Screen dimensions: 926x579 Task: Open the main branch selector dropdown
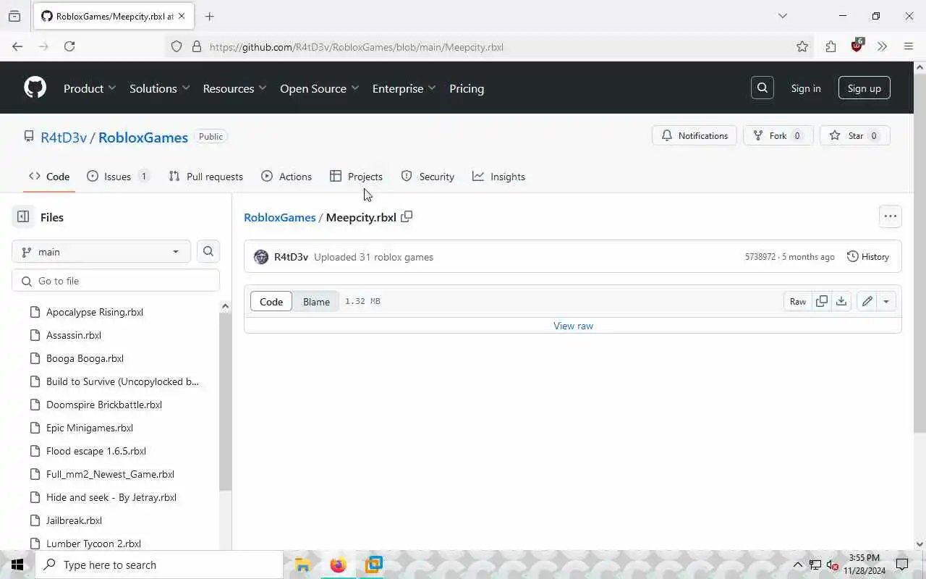(101, 251)
